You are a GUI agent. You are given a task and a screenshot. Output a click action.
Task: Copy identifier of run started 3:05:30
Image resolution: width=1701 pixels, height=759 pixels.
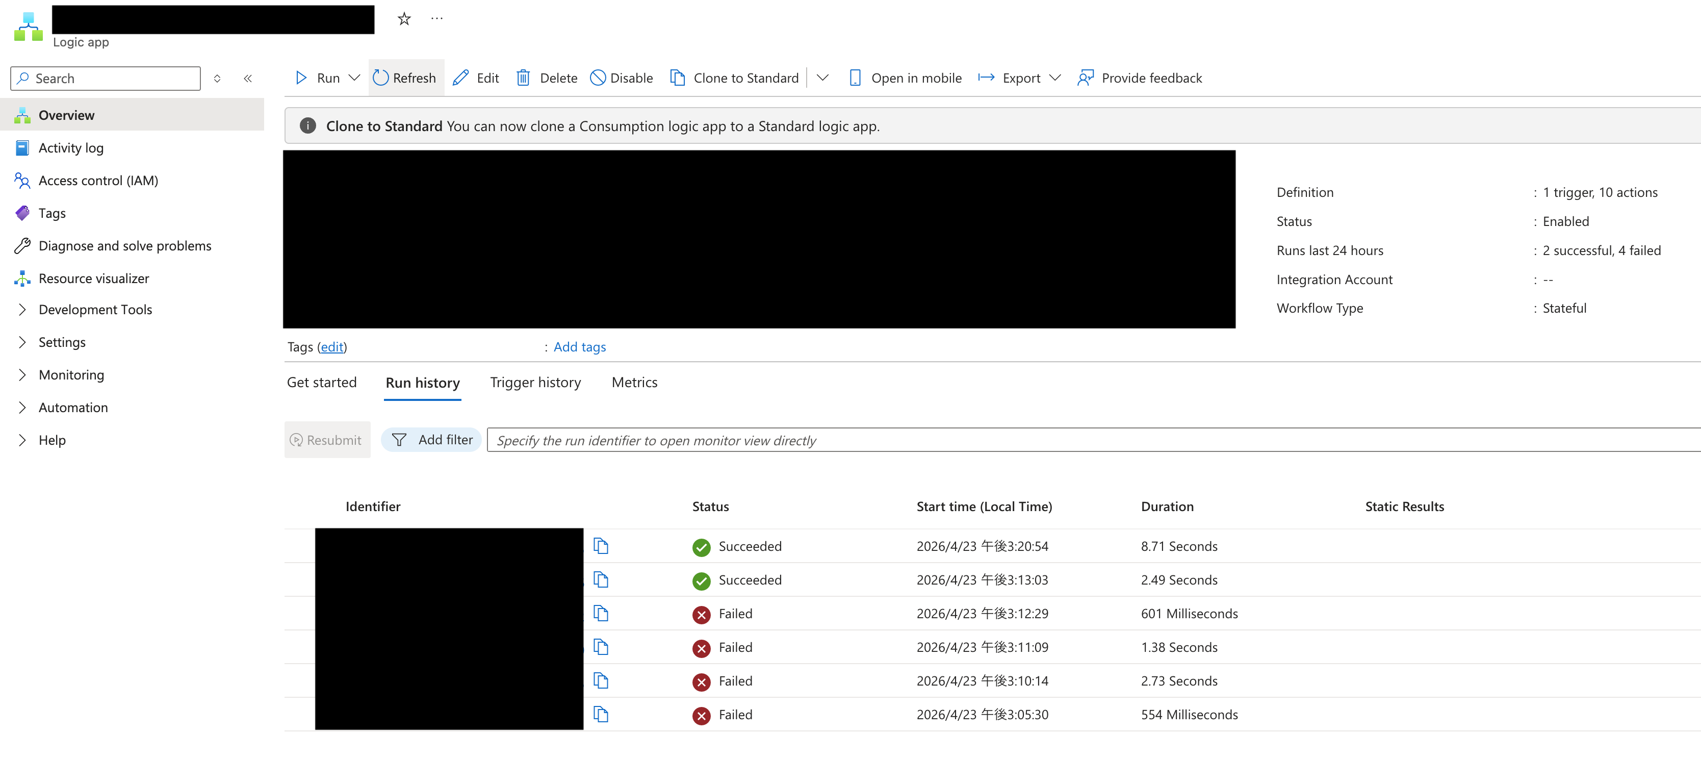coord(601,715)
